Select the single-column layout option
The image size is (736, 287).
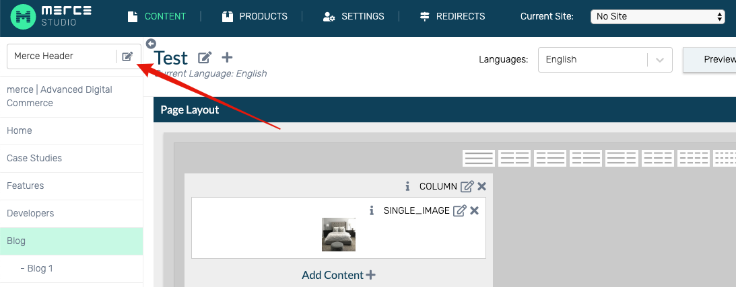point(479,158)
